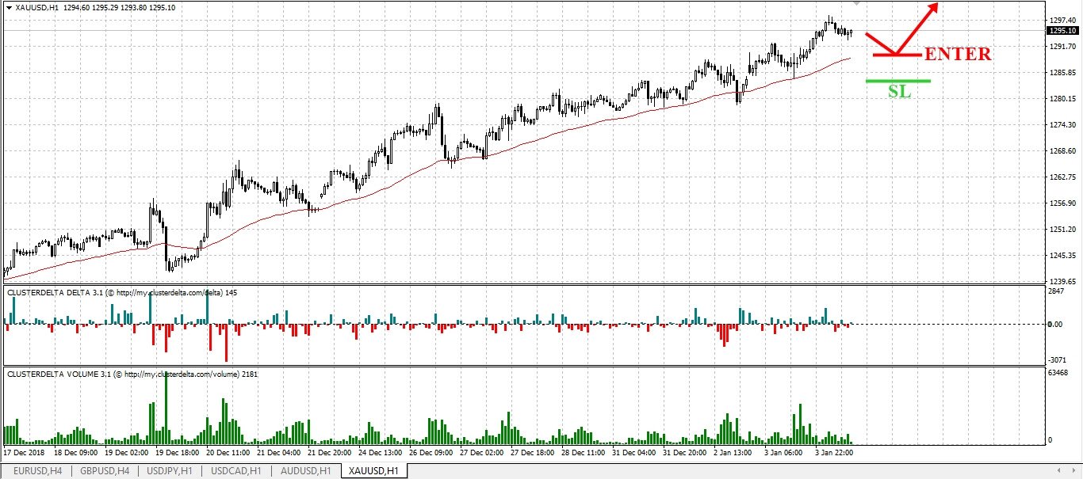The width and height of the screenshot is (1083, 479).
Task: Switch to the EURUSD,H4 chart tab
Action: click(36, 471)
